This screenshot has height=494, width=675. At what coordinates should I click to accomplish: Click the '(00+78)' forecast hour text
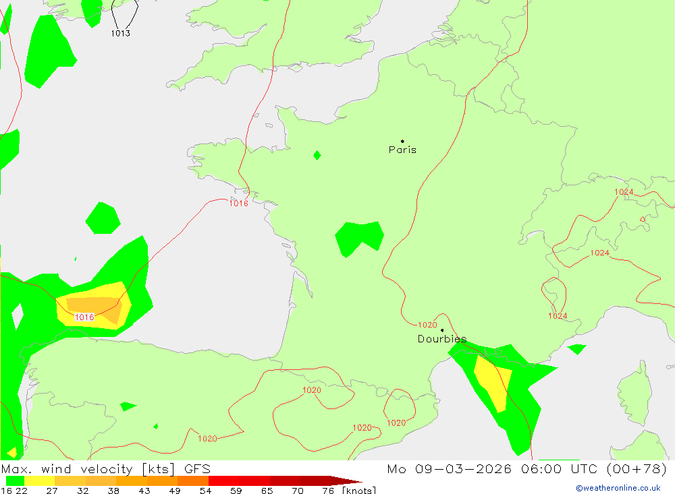(x=637, y=468)
